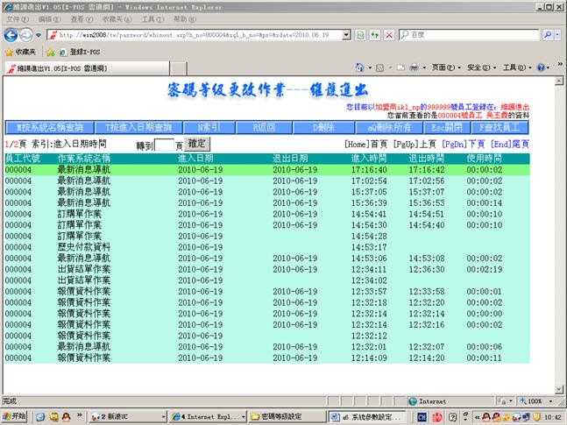Click the 开始 Start button on taskbar
The height and width of the screenshot is (425, 567).
pos(15,415)
